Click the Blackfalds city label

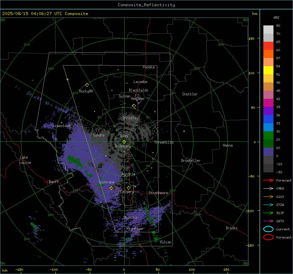pyautogui.click(x=138, y=90)
